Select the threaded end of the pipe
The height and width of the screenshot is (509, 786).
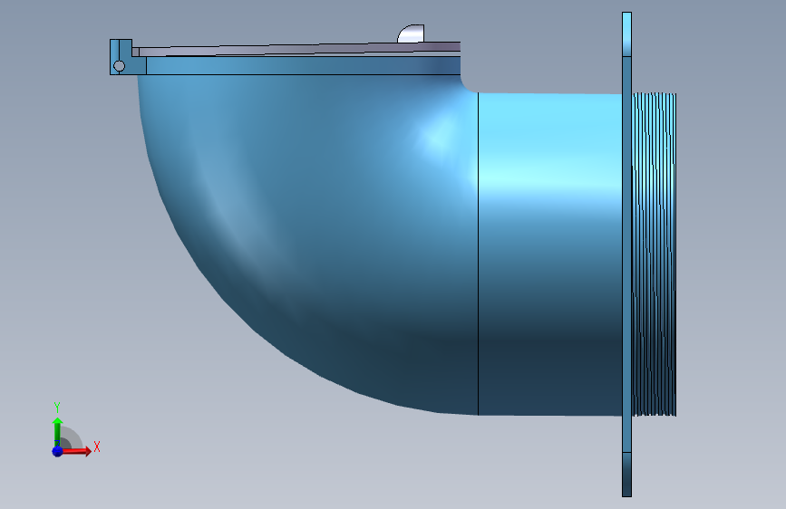(x=655, y=254)
